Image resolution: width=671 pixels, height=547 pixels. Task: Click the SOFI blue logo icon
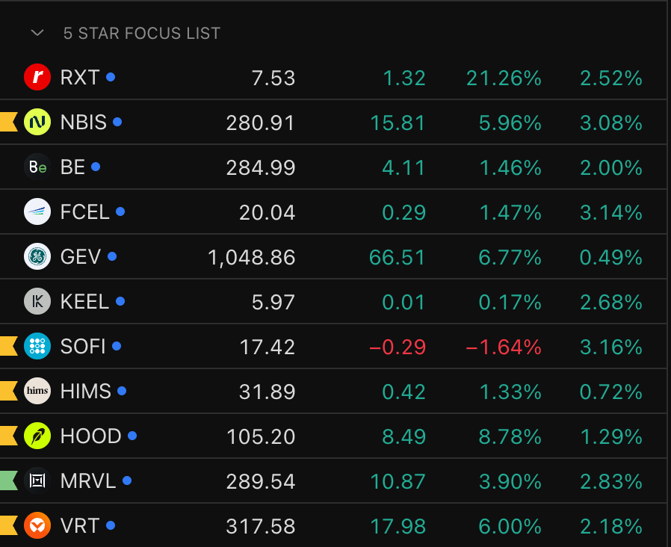coord(37,346)
